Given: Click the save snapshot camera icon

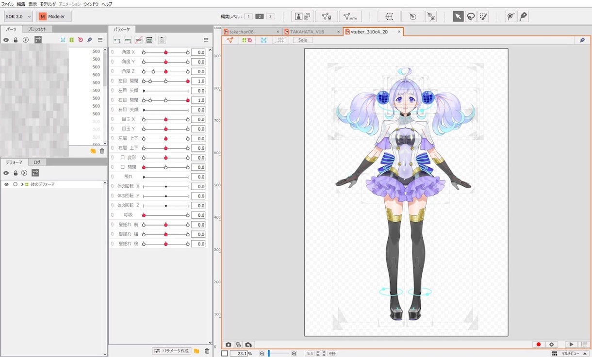Looking at the screenshot, I should (248, 344).
